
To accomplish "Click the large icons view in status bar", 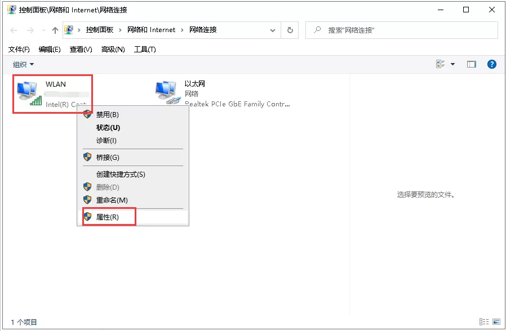I will pyautogui.click(x=496, y=321).
